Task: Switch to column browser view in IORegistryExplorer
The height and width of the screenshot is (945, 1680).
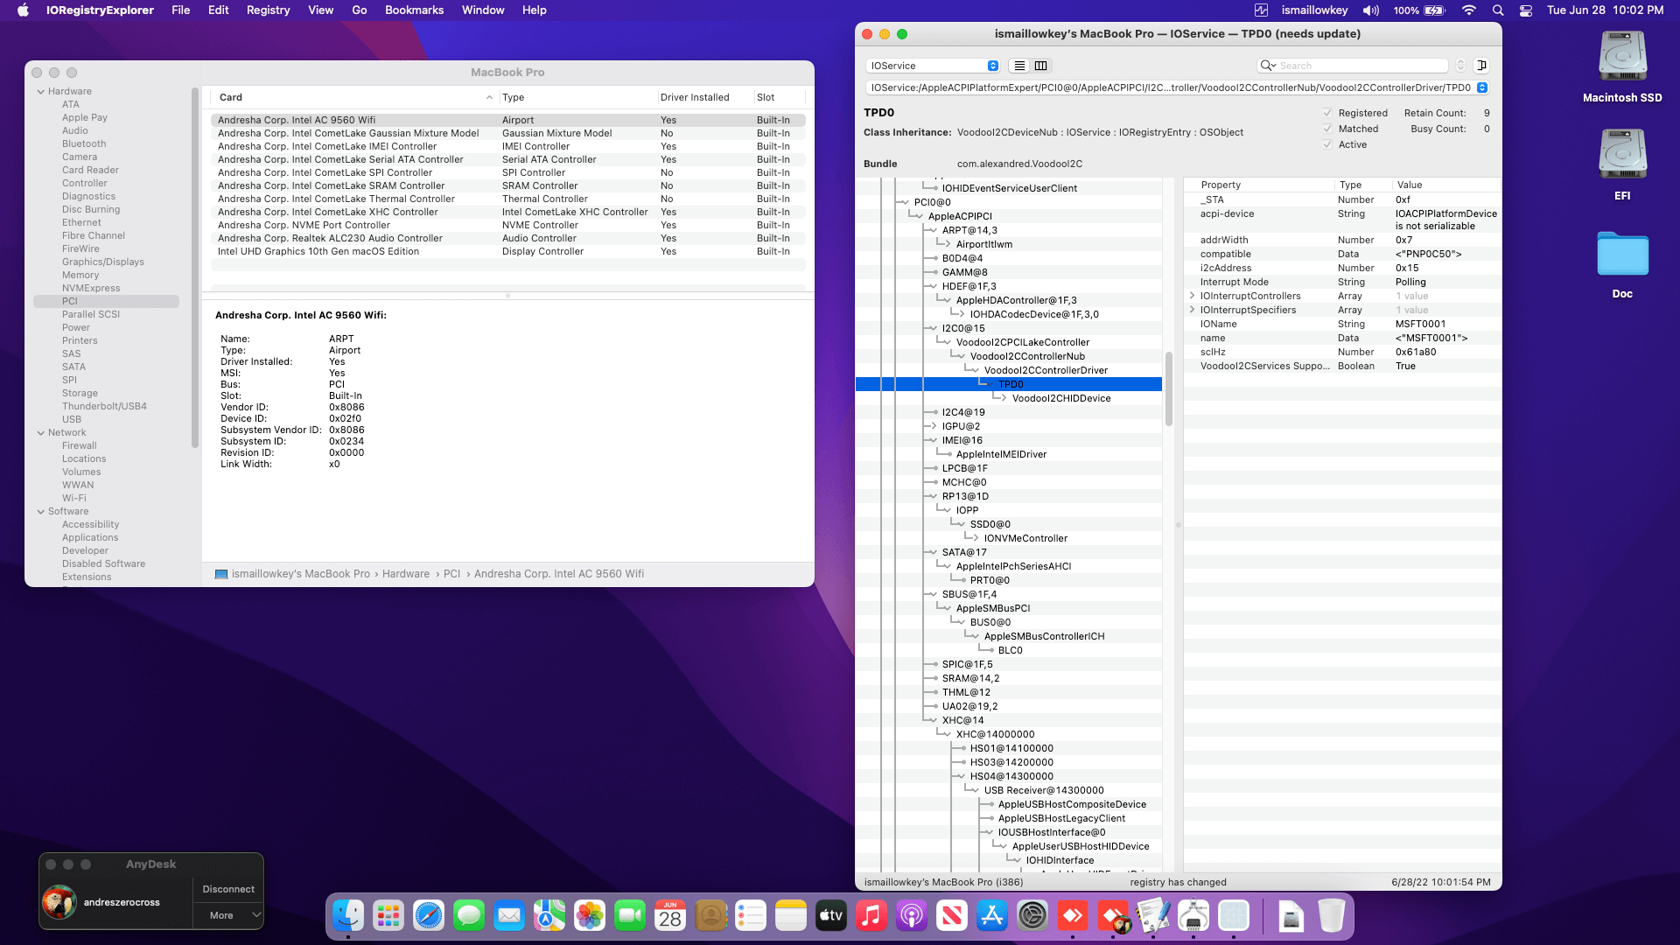Action: click(1041, 66)
